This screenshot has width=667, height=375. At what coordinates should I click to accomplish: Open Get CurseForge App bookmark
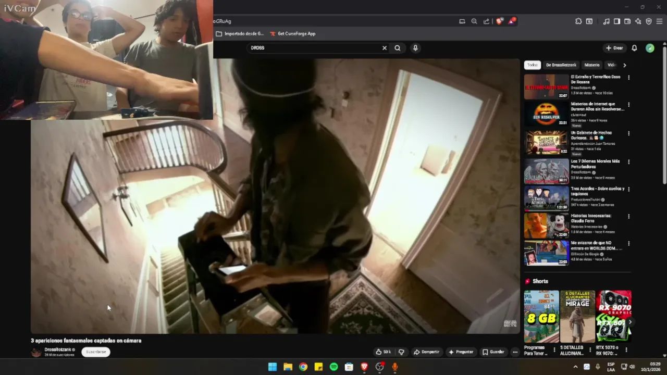pyautogui.click(x=292, y=34)
